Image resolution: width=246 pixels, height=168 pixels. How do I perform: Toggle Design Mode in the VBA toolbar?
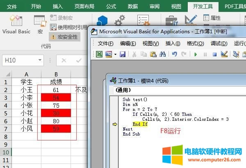(x=224, y=54)
